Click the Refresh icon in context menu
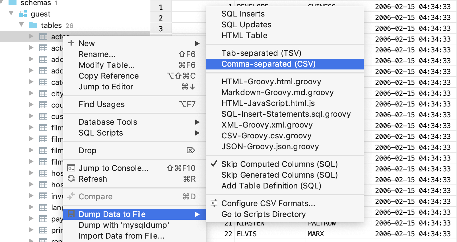Screen dimensions: 457x242 [x=71, y=179]
